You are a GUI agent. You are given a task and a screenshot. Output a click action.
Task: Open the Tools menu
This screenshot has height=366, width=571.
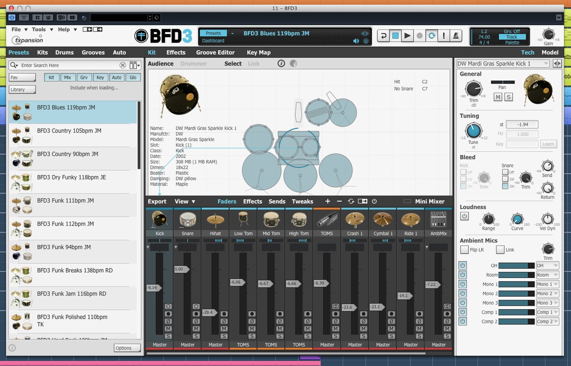pos(41,30)
